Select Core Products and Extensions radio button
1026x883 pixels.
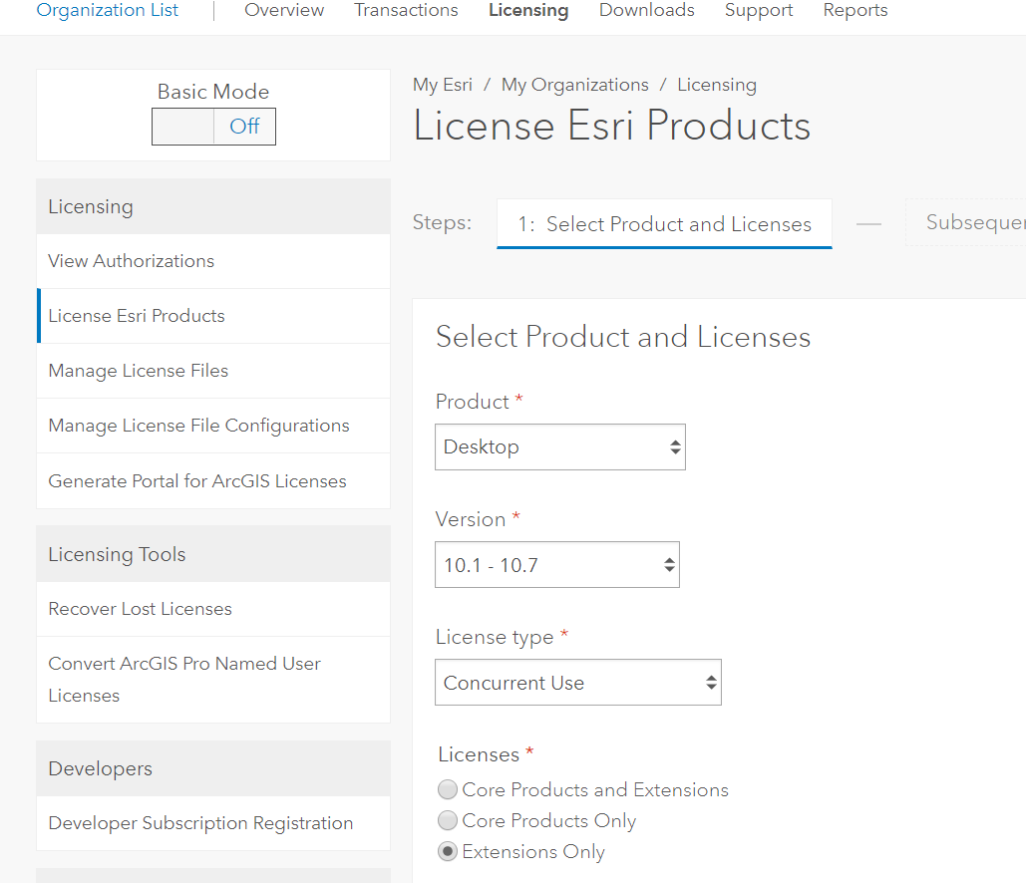tap(448, 790)
